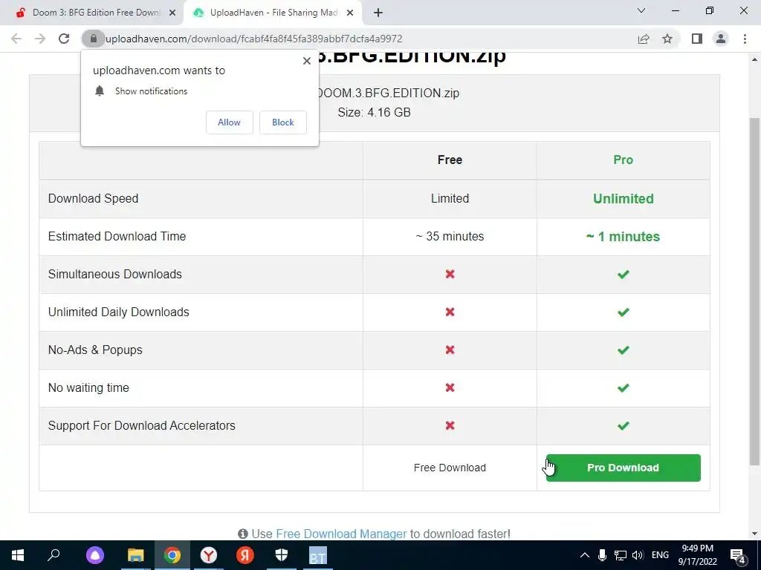Open site info via lock icon

pos(93,39)
